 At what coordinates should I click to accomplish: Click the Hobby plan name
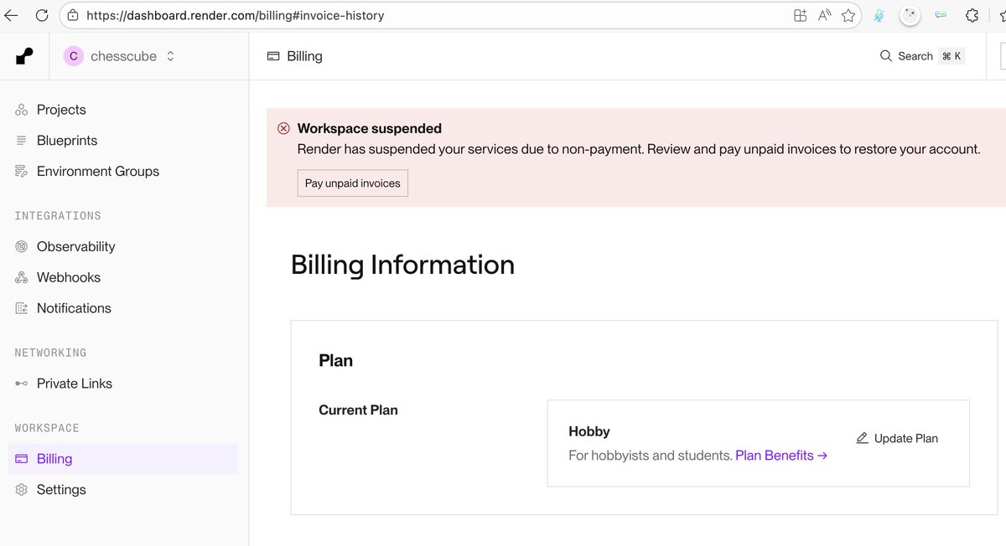[589, 431]
